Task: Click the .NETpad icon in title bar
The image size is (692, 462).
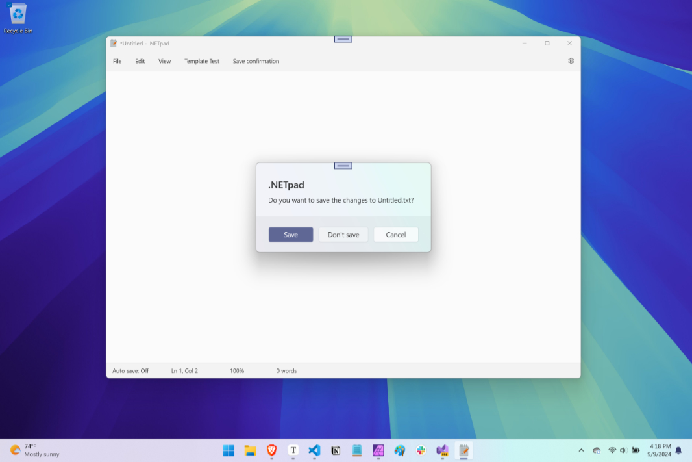Action: point(114,44)
